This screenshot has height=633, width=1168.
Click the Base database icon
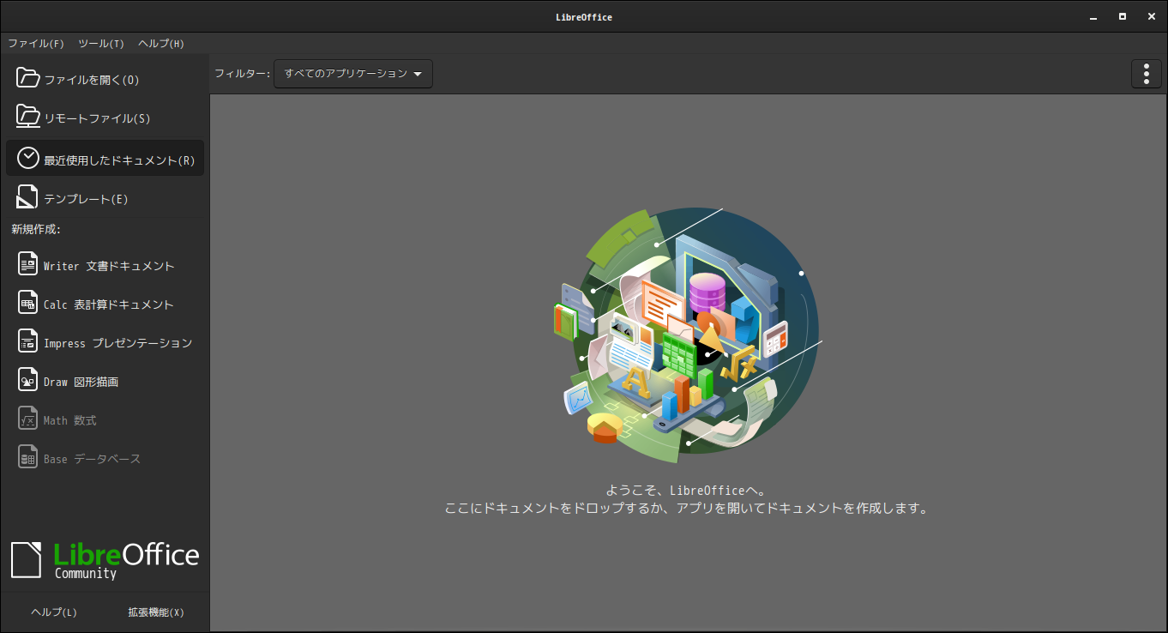(x=28, y=457)
